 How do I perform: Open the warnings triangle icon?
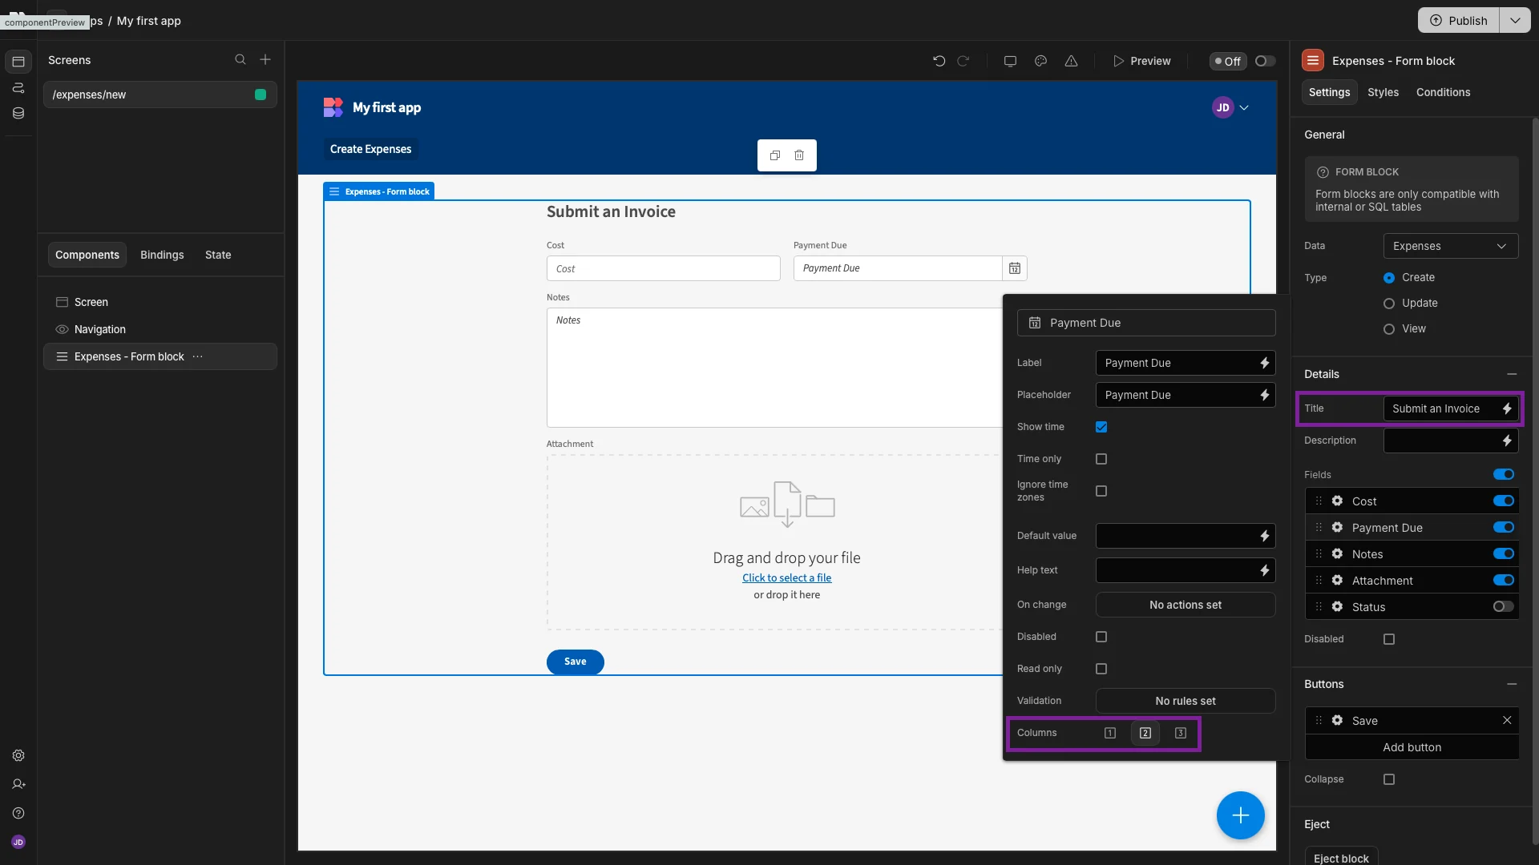[1071, 61]
